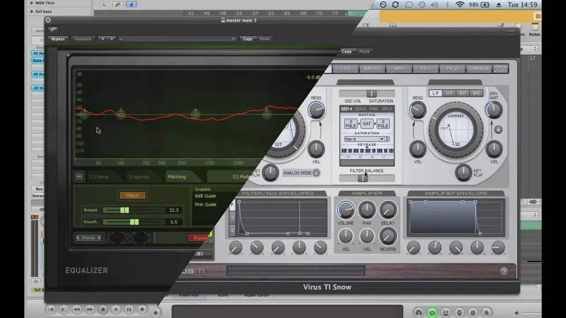Select PAR filter routing

point(374,109)
